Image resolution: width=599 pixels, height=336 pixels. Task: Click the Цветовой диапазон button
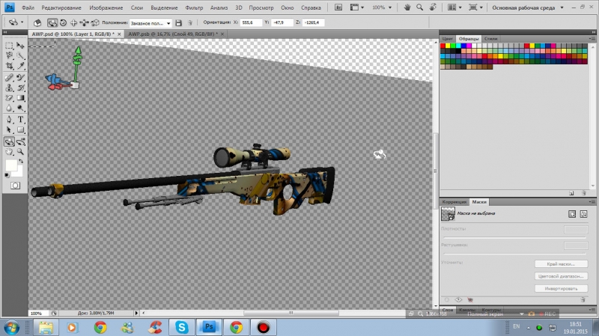(x=561, y=276)
